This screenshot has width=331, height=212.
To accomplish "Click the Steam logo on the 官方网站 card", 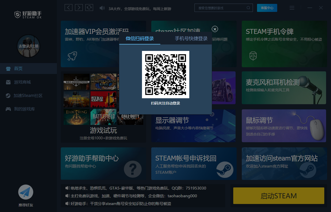I will [308, 169].
